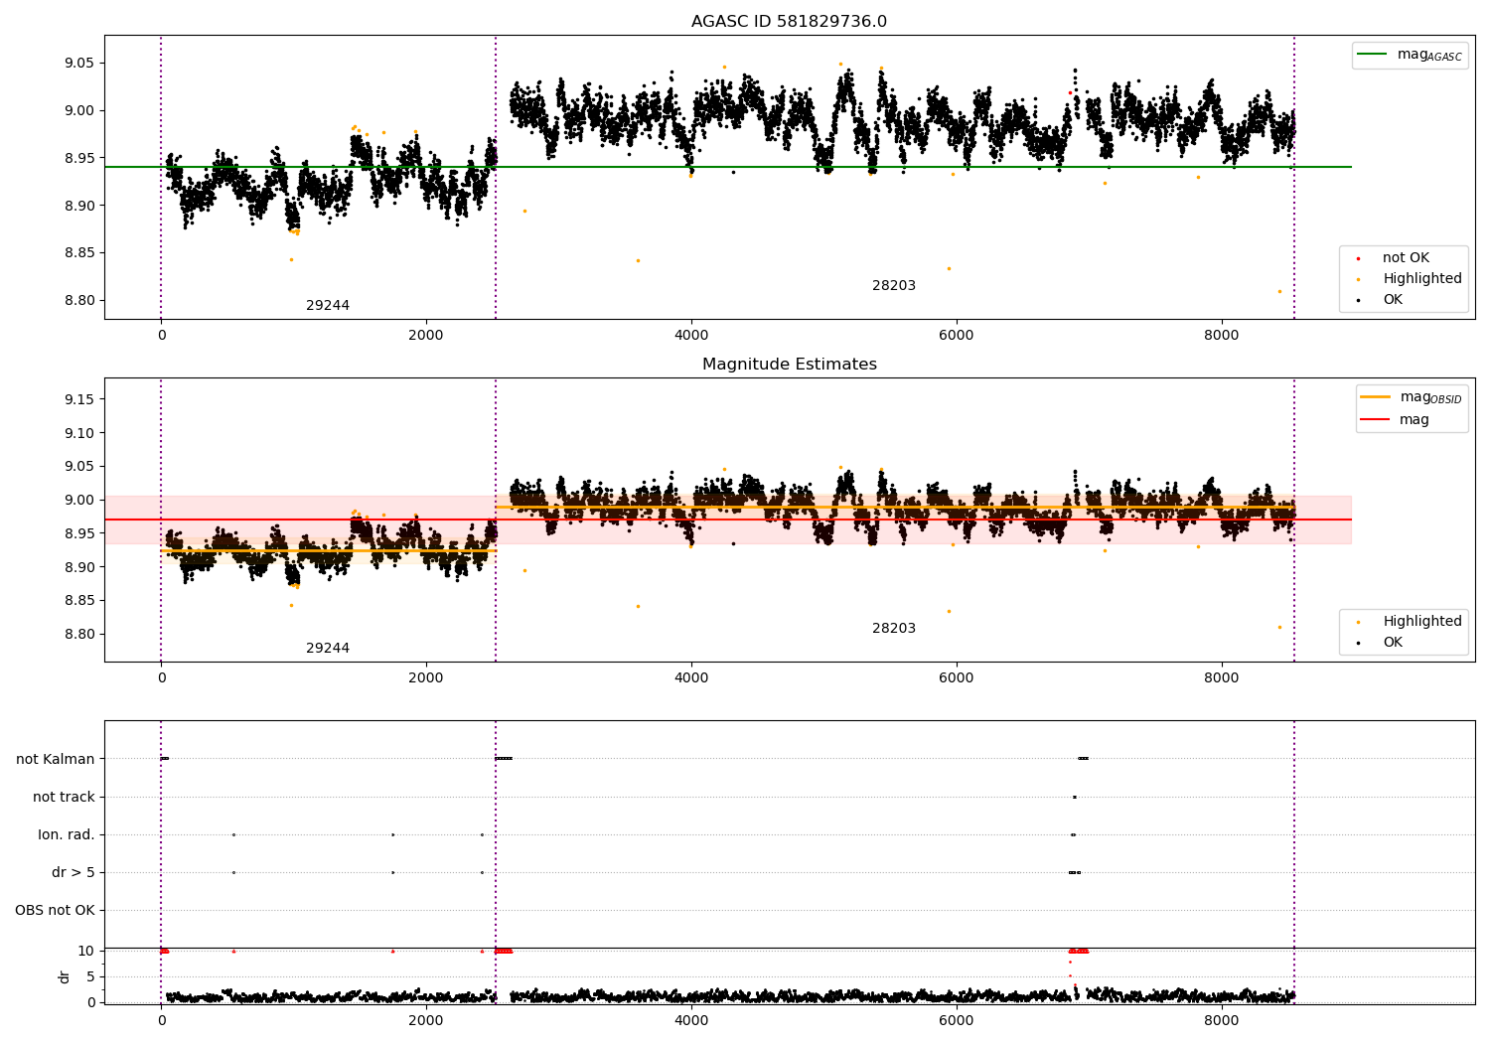Click the '0' x-tick under the bottom dr plot

(161, 1021)
